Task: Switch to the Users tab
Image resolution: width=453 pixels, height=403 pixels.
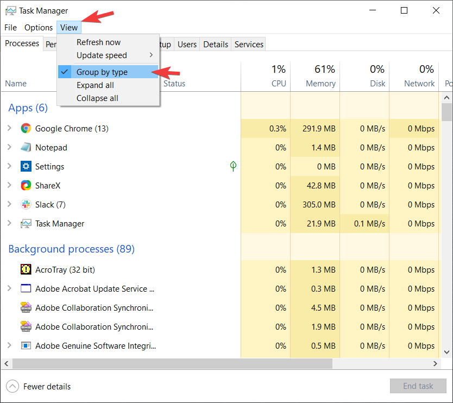Action: (187, 45)
